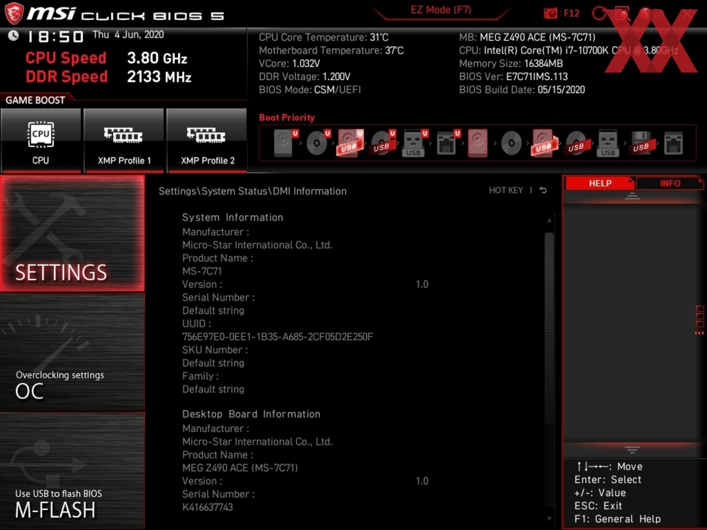The image size is (707, 530).
Task: Click the top handle of the help panel
Action: [x=632, y=196]
